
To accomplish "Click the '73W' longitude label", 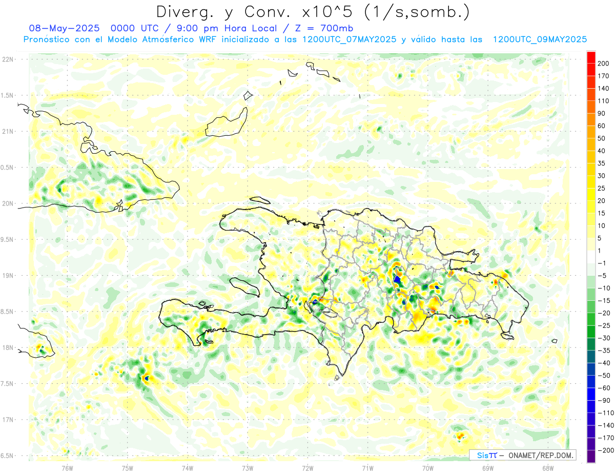I will pos(248,468).
